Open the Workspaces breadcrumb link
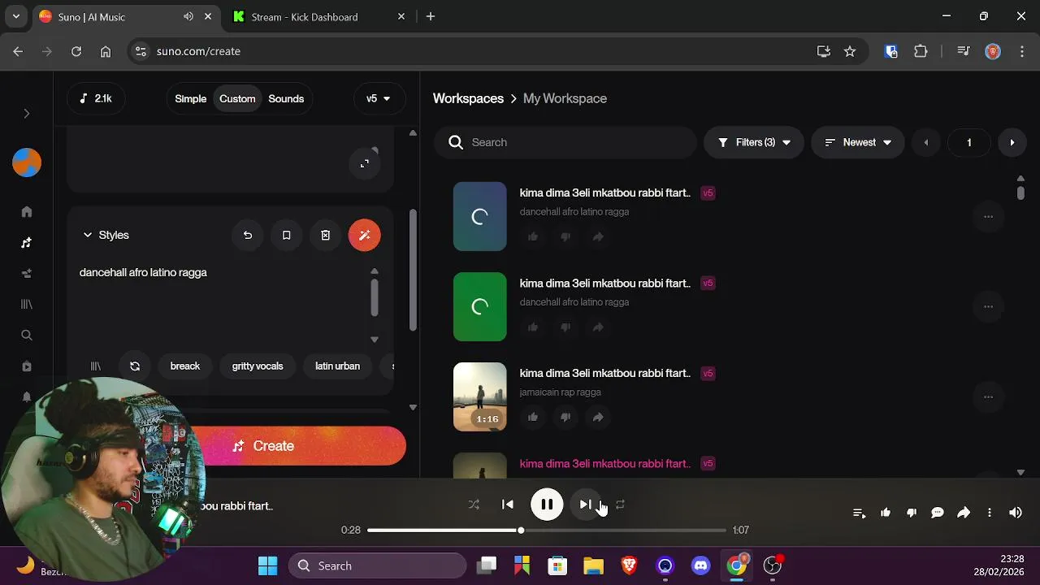This screenshot has width=1040, height=585. point(468,98)
